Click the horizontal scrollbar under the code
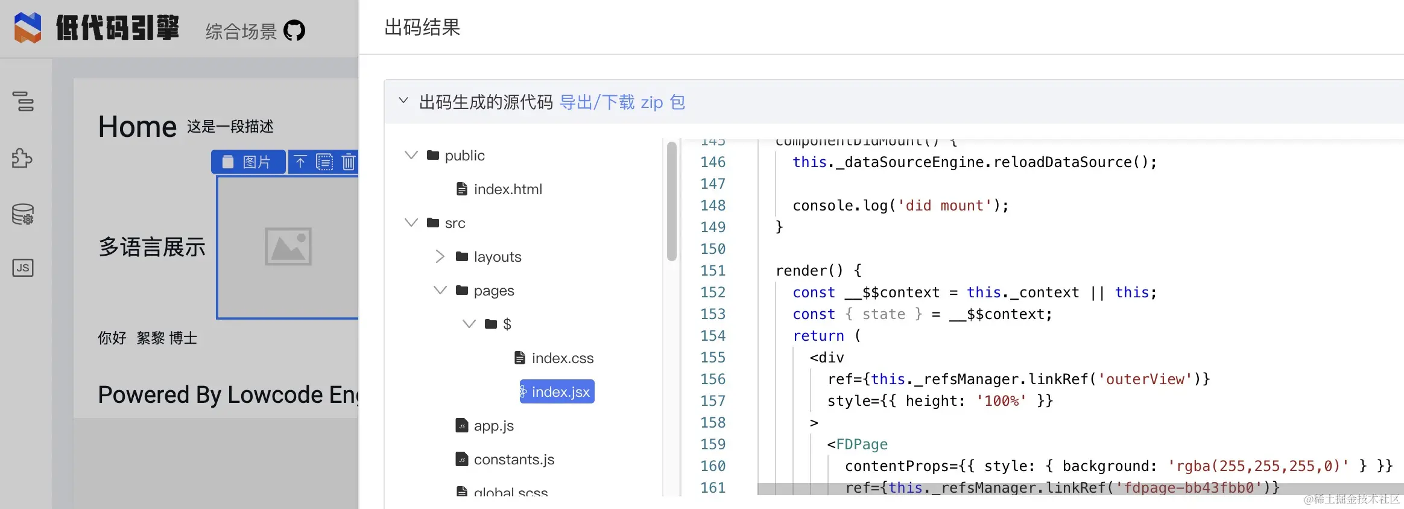The height and width of the screenshot is (509, 1404). [1081, 489]
